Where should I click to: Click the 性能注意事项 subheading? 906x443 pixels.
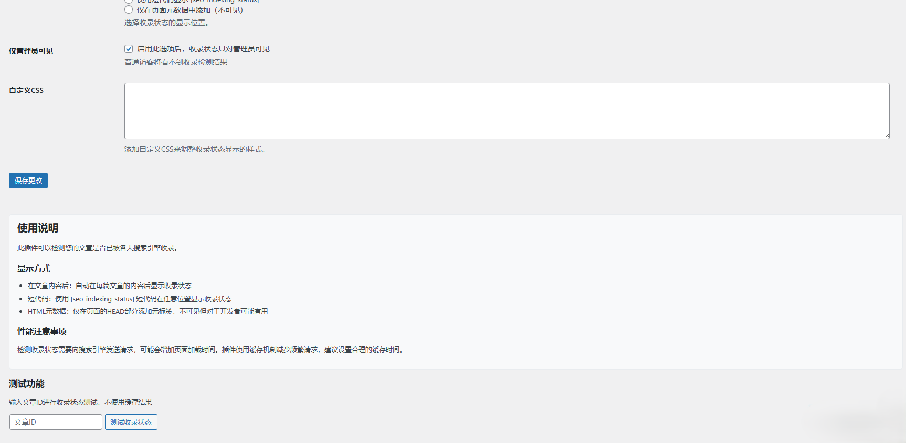coord(42,331)
